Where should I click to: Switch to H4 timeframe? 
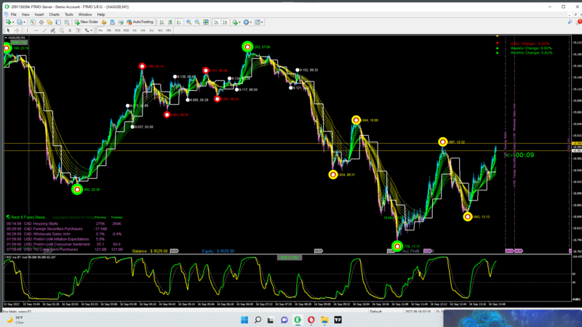143,31
